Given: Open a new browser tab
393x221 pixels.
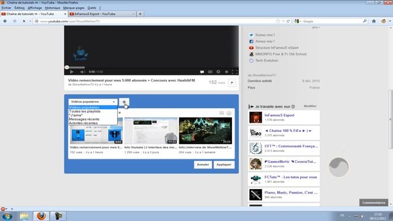Looking at the screenshot, I should pos(141,14).
